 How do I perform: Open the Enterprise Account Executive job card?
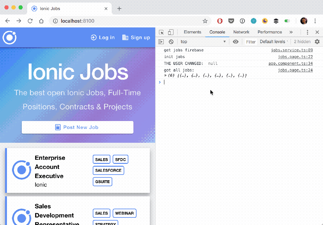point(78,171)
